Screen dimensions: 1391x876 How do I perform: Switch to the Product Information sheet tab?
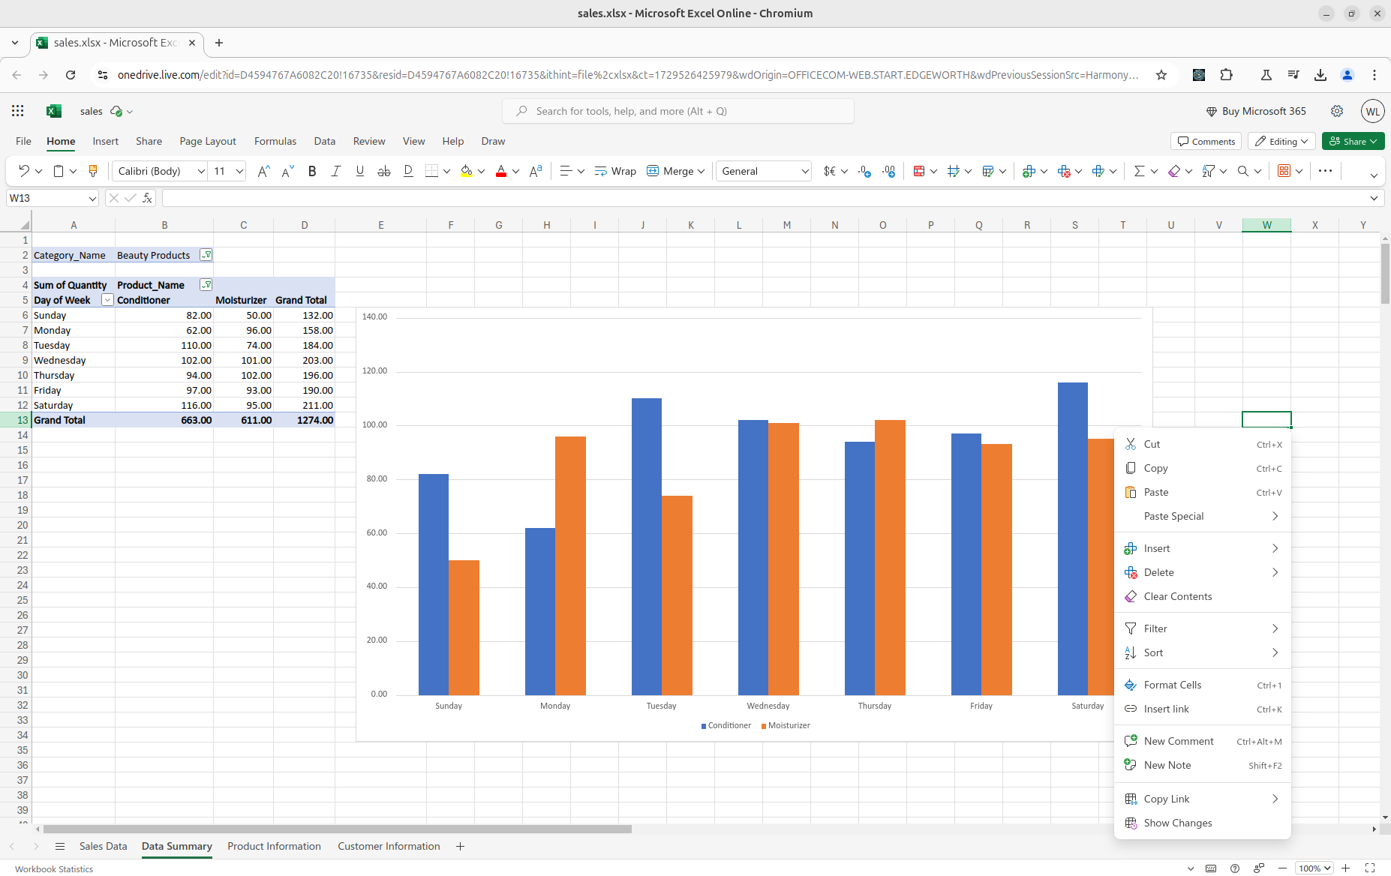click(274, 846)
